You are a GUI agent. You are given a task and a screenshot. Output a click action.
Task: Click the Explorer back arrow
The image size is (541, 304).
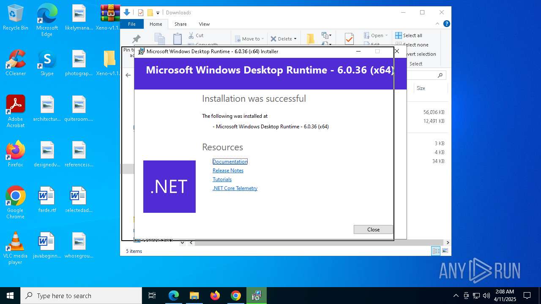[128, 75]
